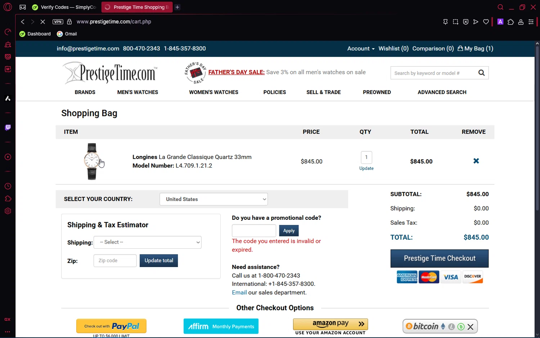The width and height of the screenshot is (540, 338).
Task: Click Wishlist (0) link
Action: (393, 49)
